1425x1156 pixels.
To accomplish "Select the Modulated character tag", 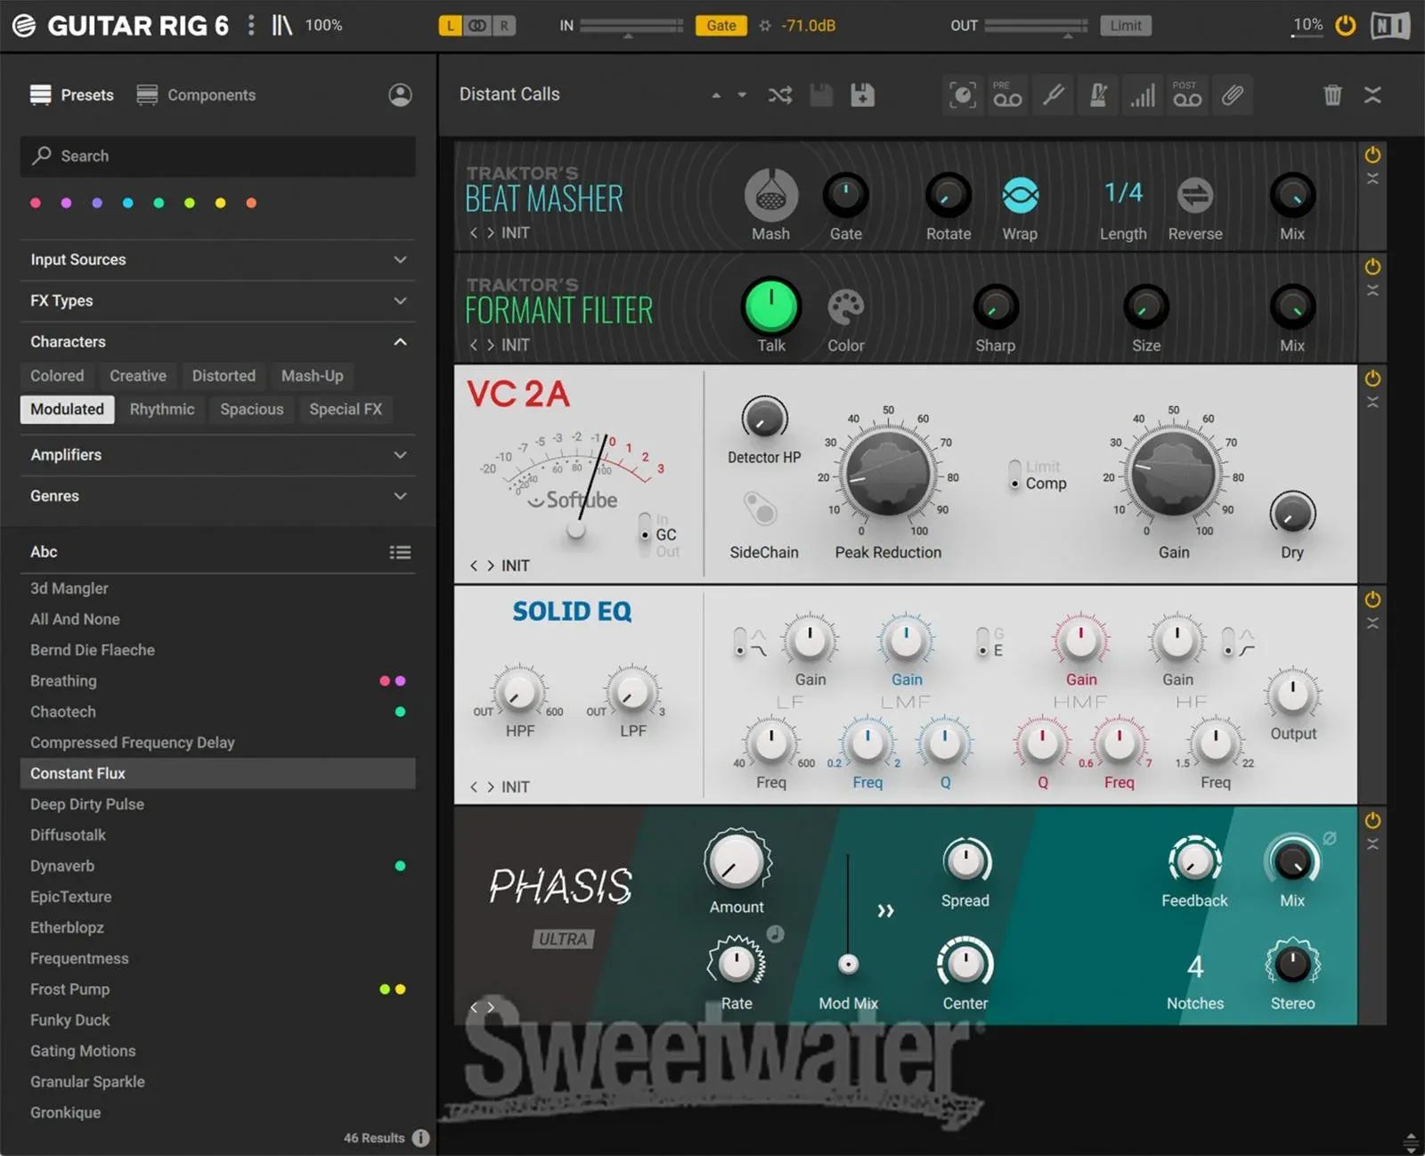I will click(67, 410).
